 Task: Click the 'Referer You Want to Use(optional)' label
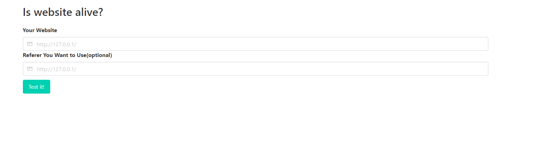coord(67,55)
